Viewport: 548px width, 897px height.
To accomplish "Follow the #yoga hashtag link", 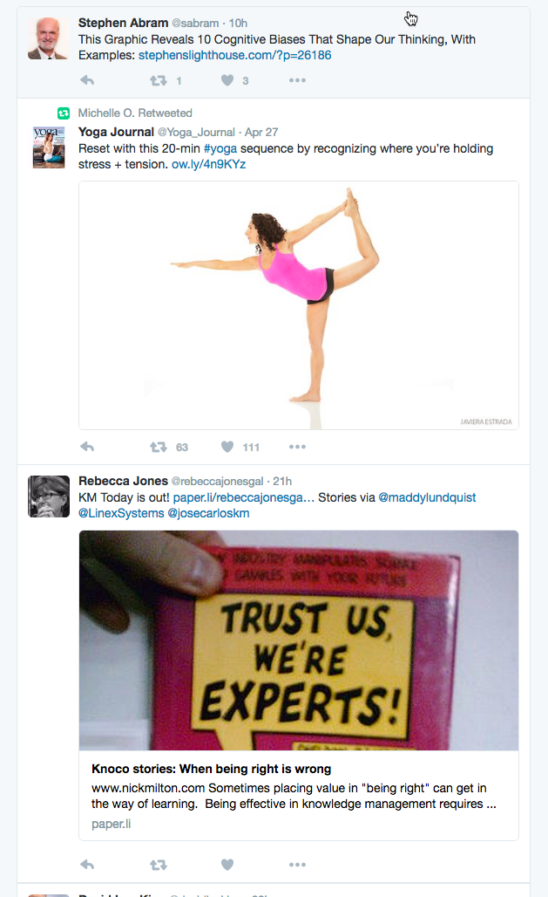I will [x=220, y=148].
